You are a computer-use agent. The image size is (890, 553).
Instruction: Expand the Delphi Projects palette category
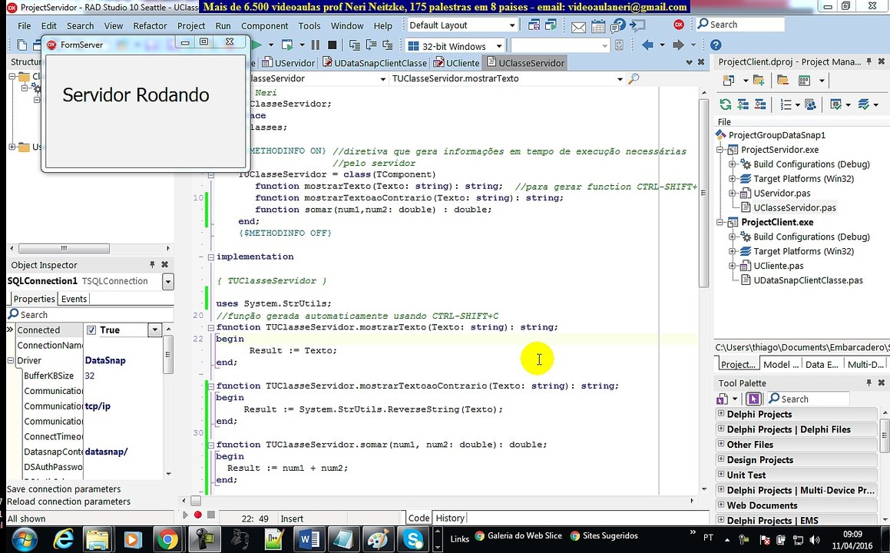click(x=721, y=414)
